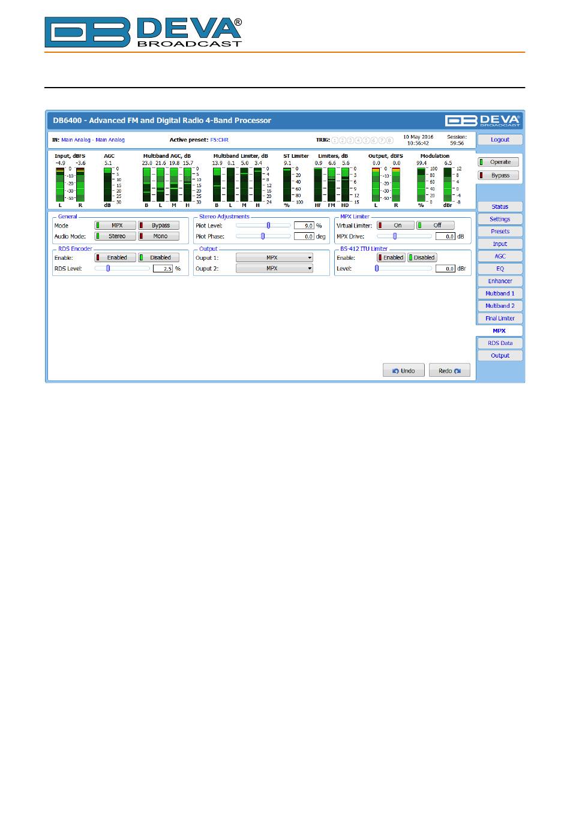This screenshot has width=570, height=816.
Task: Click the MPX Drive slider
Action: 404,236
